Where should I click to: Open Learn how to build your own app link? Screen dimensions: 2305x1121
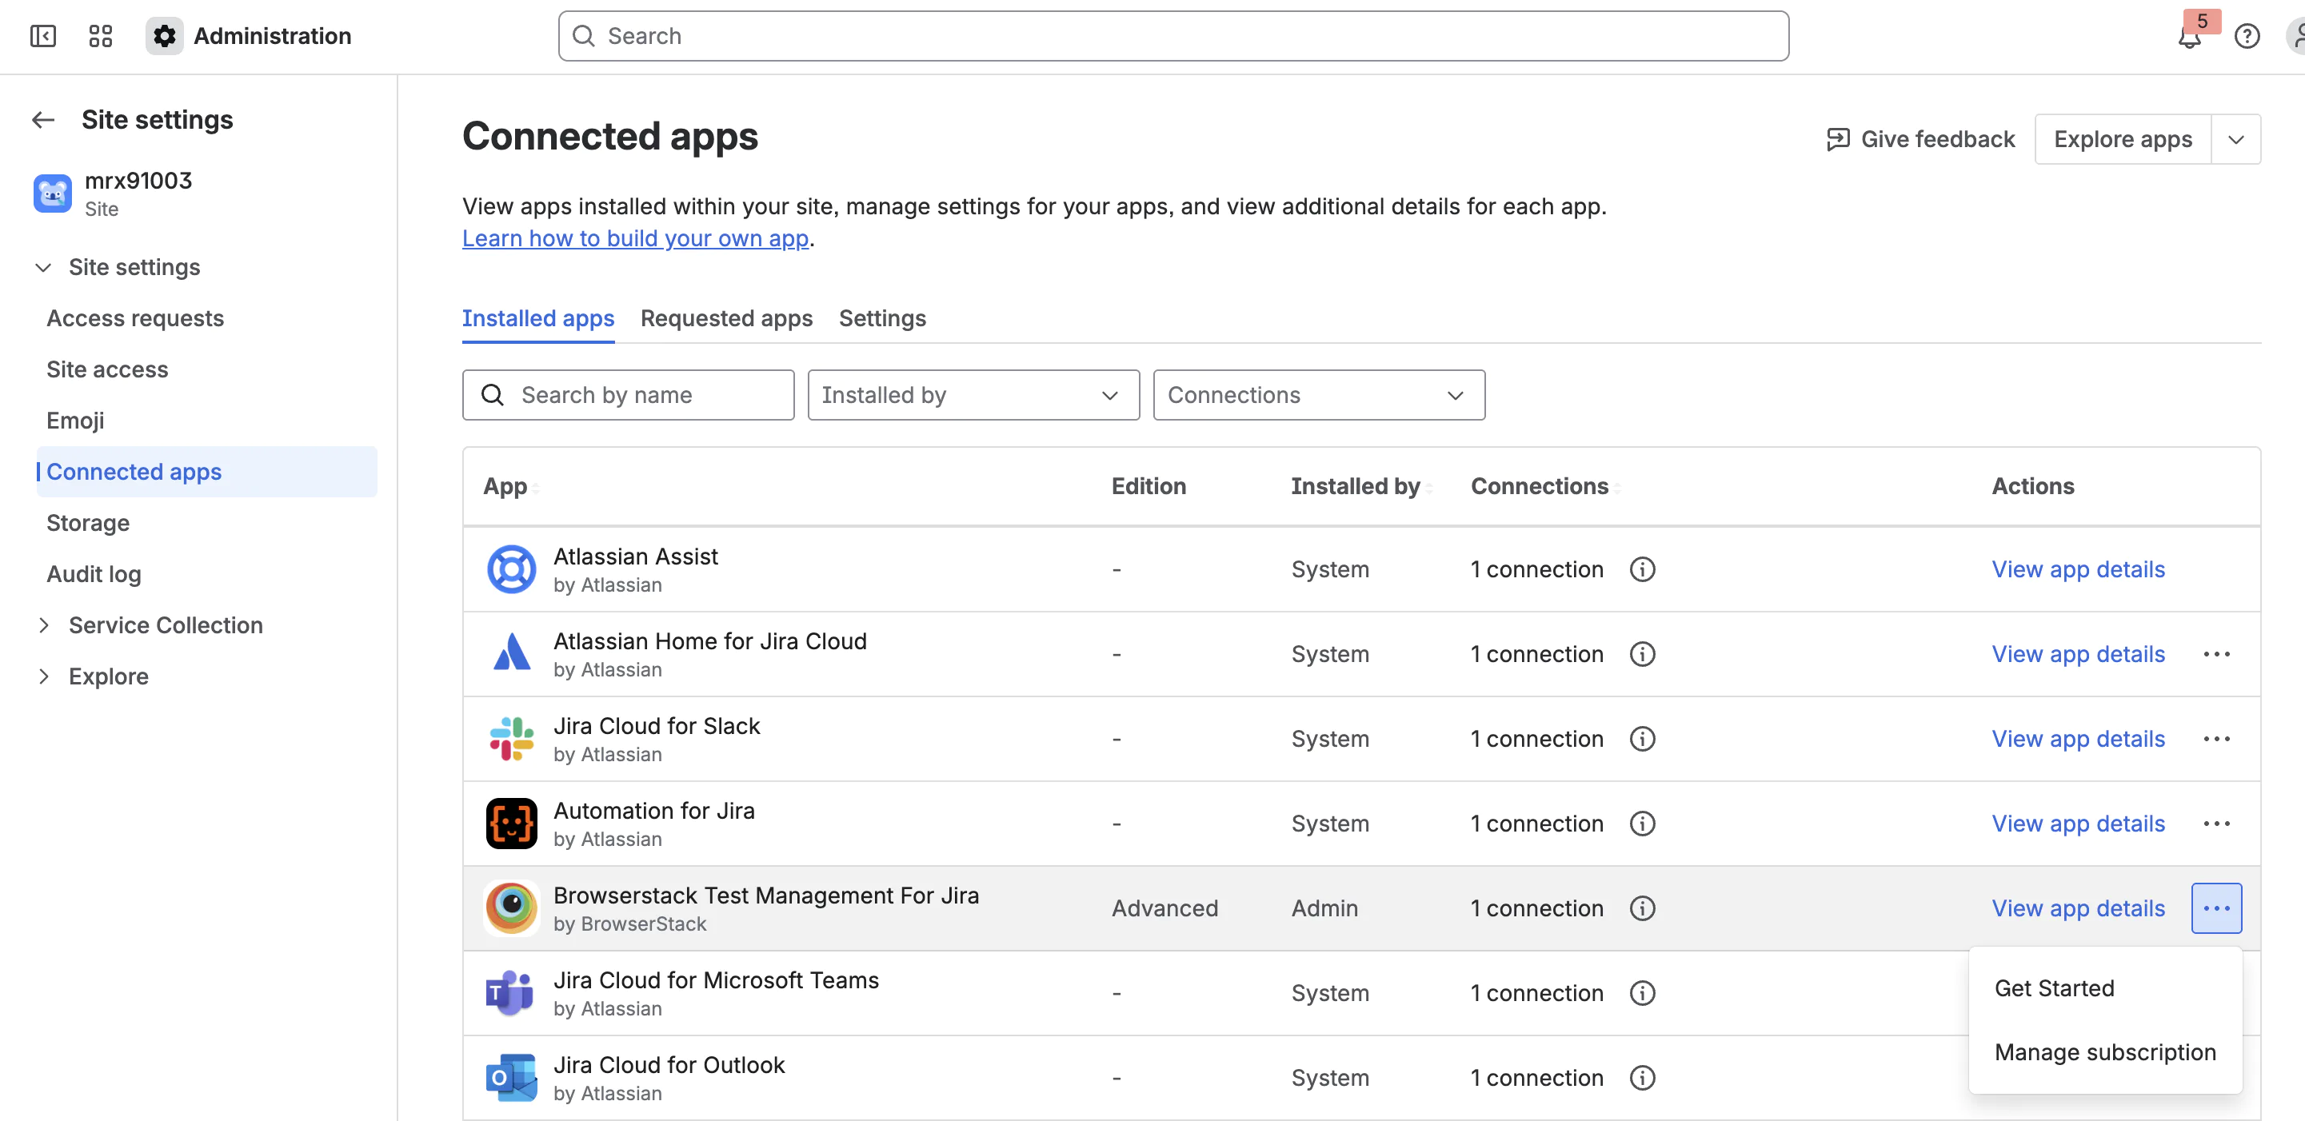pyautogui.click(x=635, y=239)
